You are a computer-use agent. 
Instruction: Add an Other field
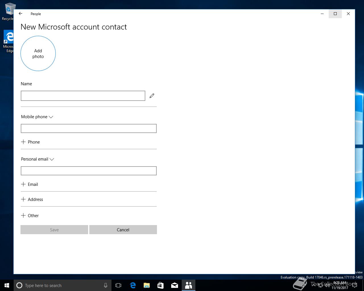coord(30,216)
